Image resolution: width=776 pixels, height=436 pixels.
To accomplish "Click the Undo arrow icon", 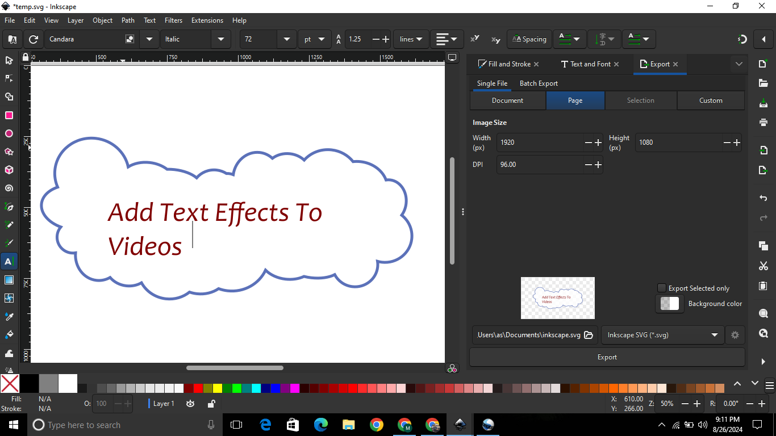I will [763, 198].
